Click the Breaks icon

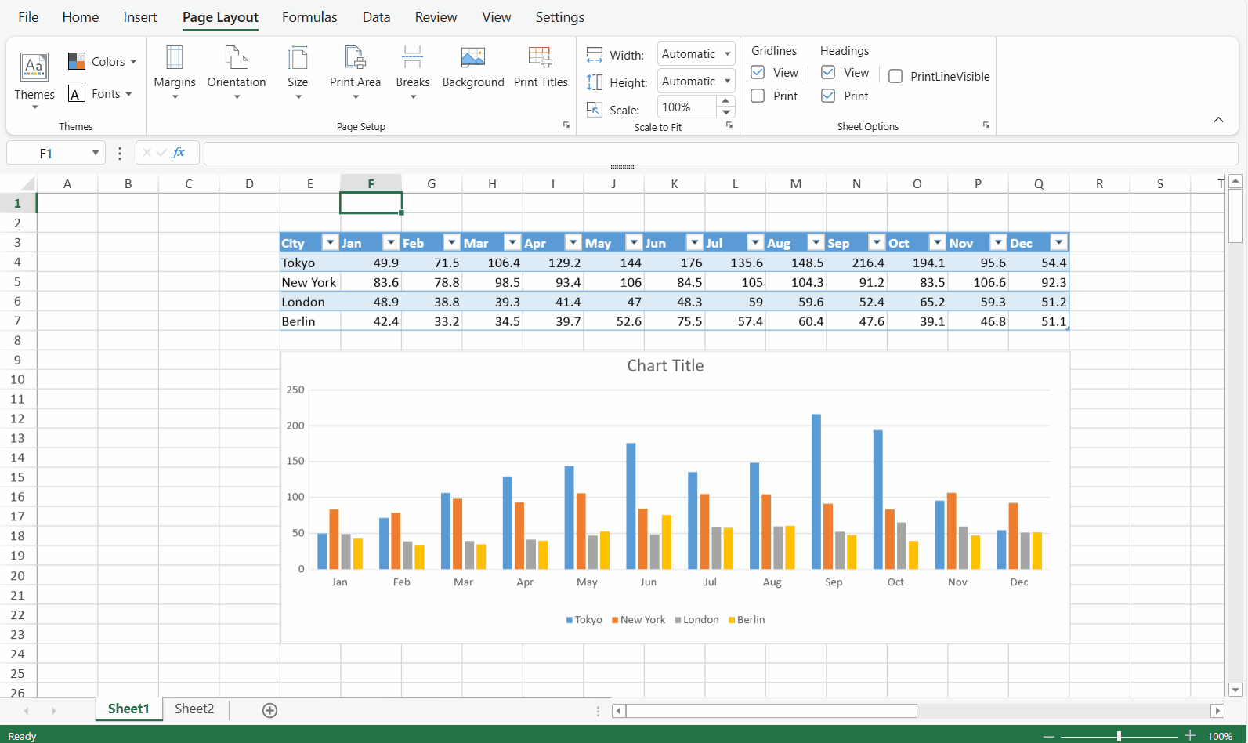(x=412, y=59)
